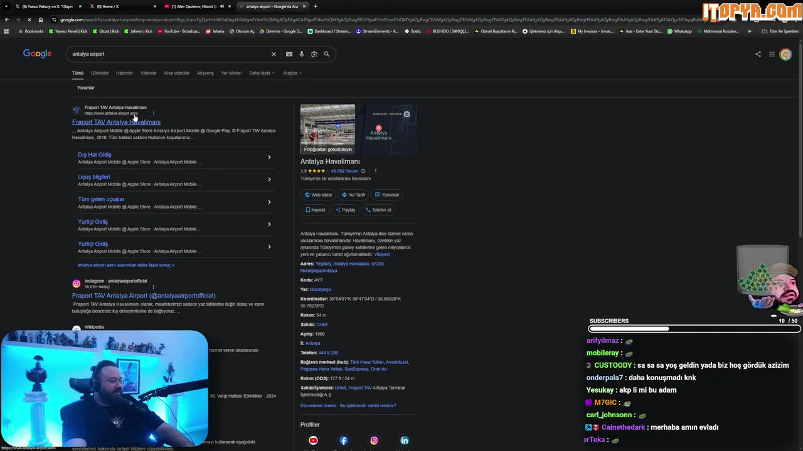Expand the Araçlar dropdown

pyautogui.click(x=292, y=73)
